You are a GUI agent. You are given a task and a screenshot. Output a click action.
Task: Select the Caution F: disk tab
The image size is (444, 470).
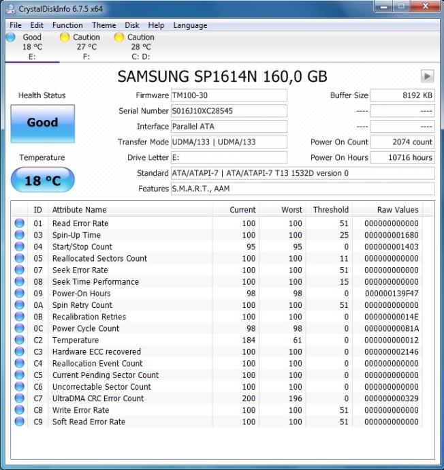coord(86,46)
